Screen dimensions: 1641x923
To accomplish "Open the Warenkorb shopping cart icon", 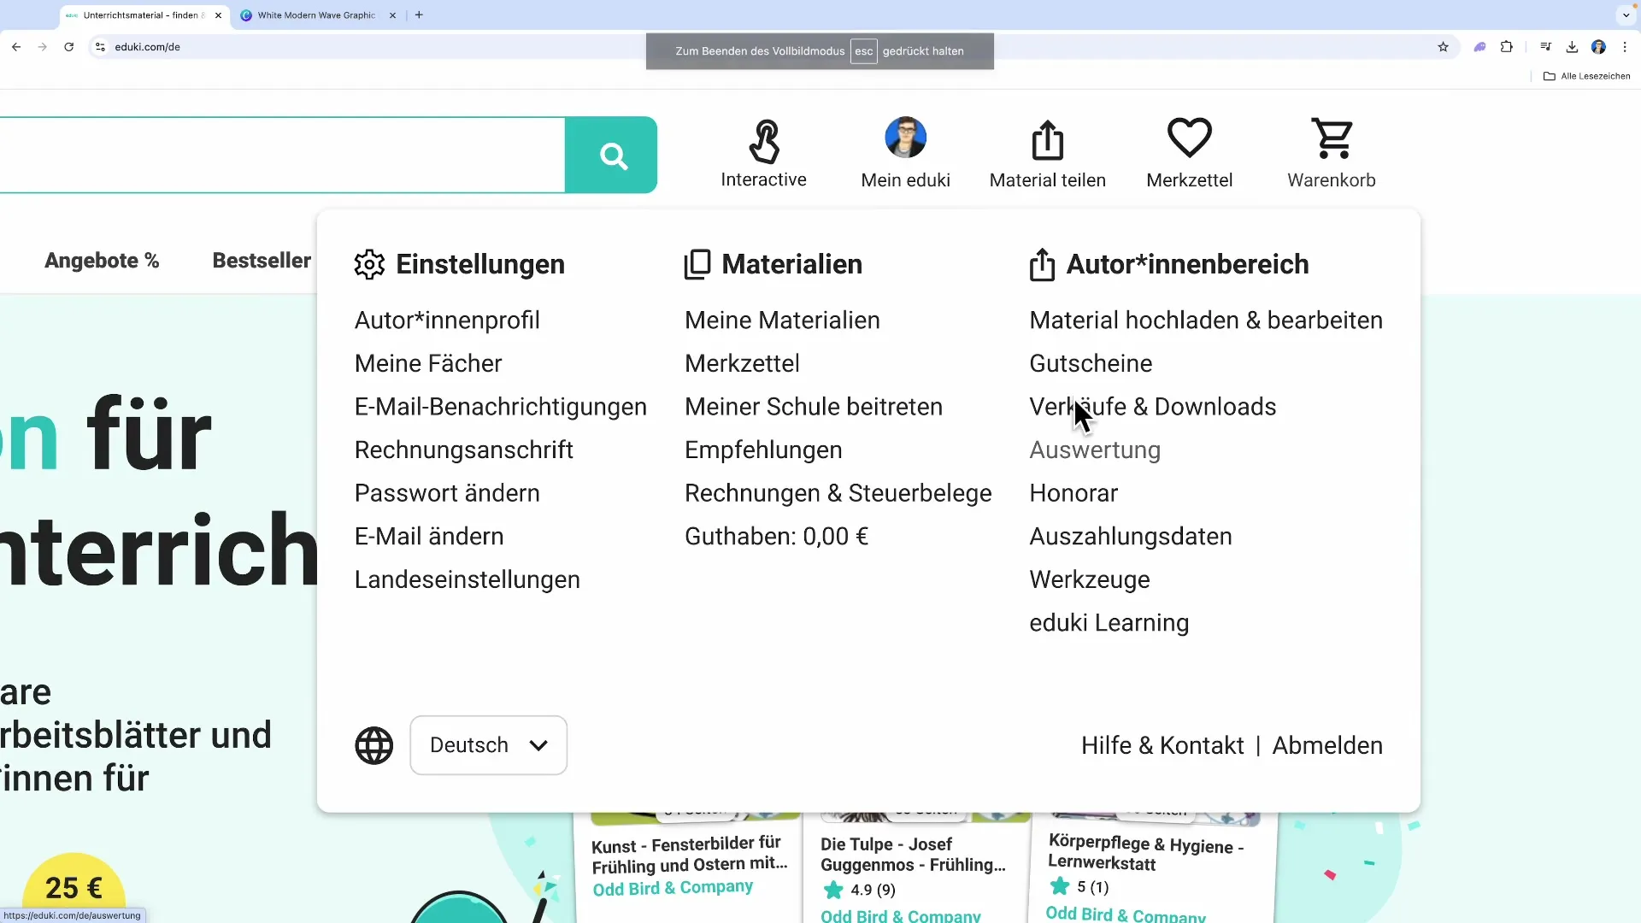I will pos(1331,138).
